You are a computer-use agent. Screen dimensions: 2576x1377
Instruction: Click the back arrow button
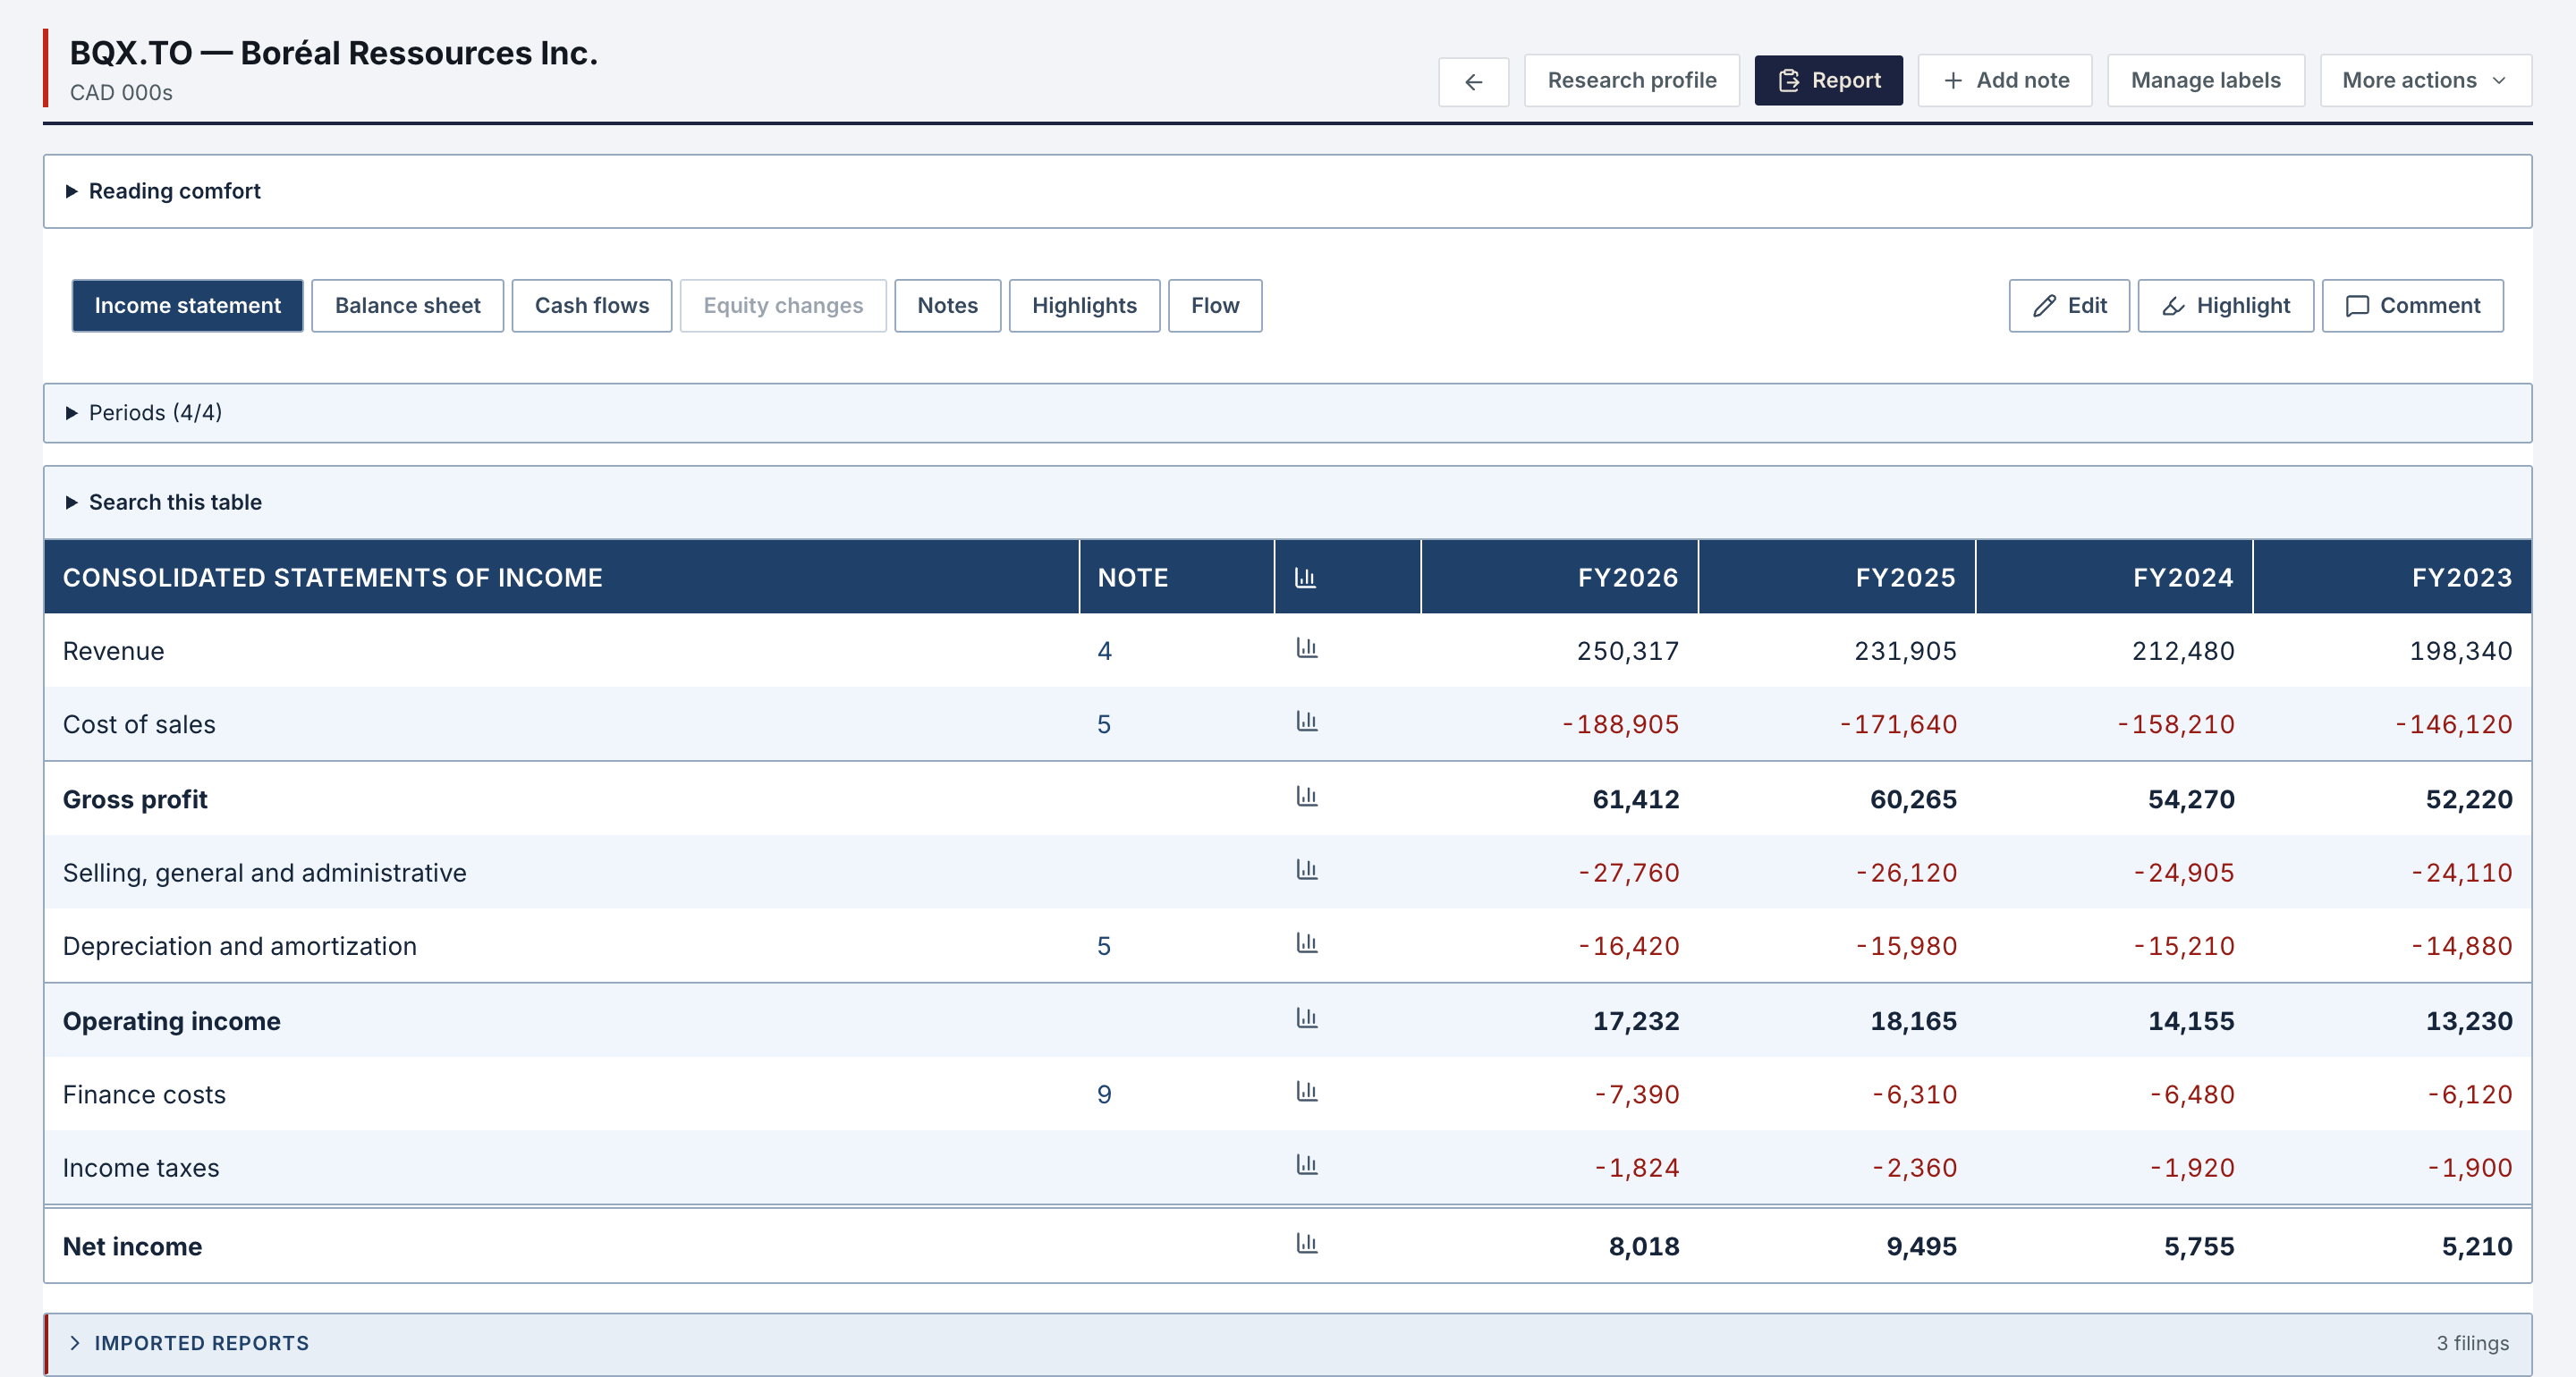pyautogui.click(x=1473, y=81)
